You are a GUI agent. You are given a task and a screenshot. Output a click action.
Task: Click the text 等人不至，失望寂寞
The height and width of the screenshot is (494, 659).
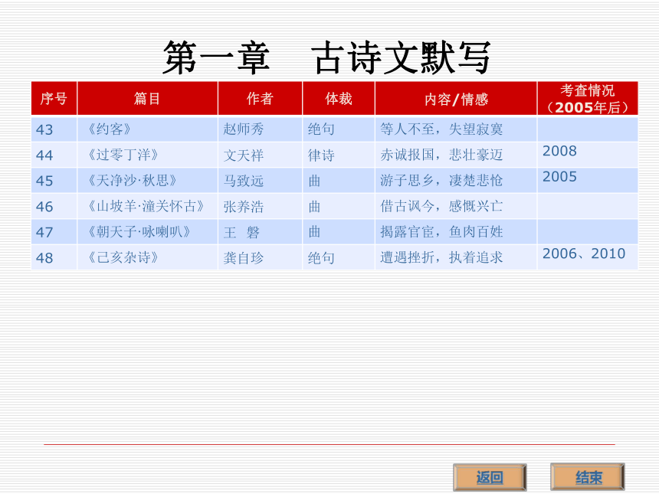point(441,129)
